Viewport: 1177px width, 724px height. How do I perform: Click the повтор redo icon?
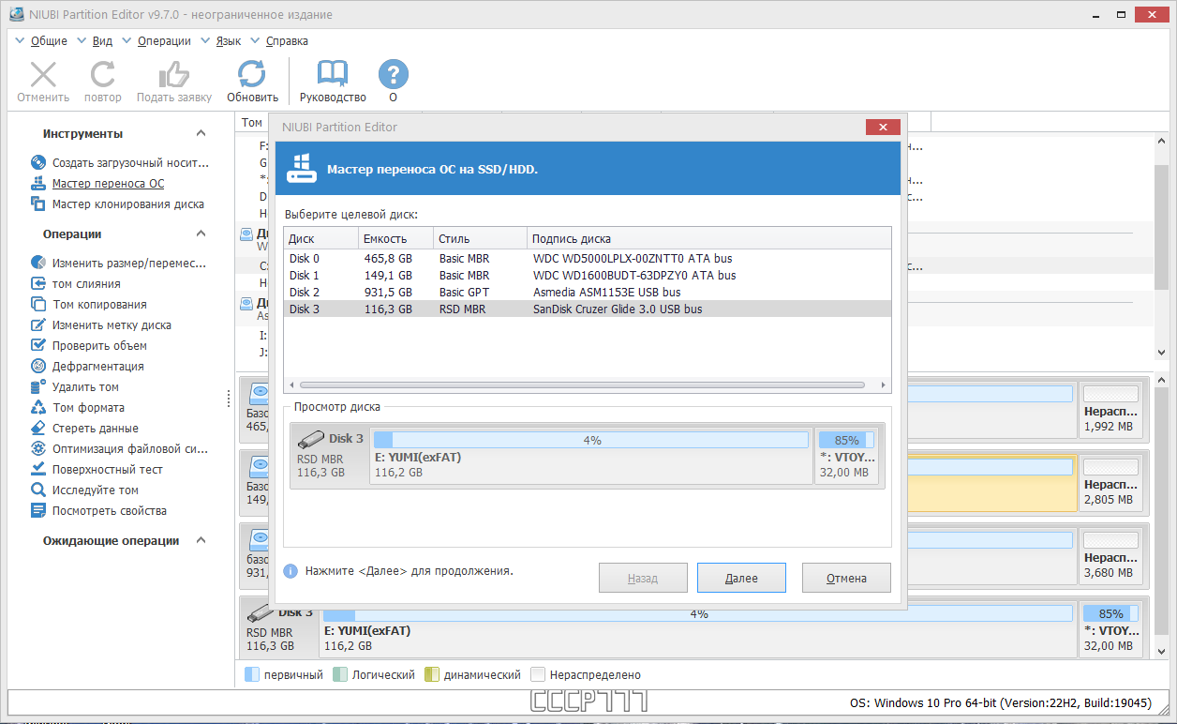[x=102, y=75]
